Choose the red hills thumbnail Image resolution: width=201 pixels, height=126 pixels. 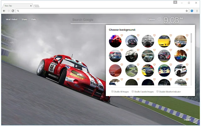[x=115, y=71]
